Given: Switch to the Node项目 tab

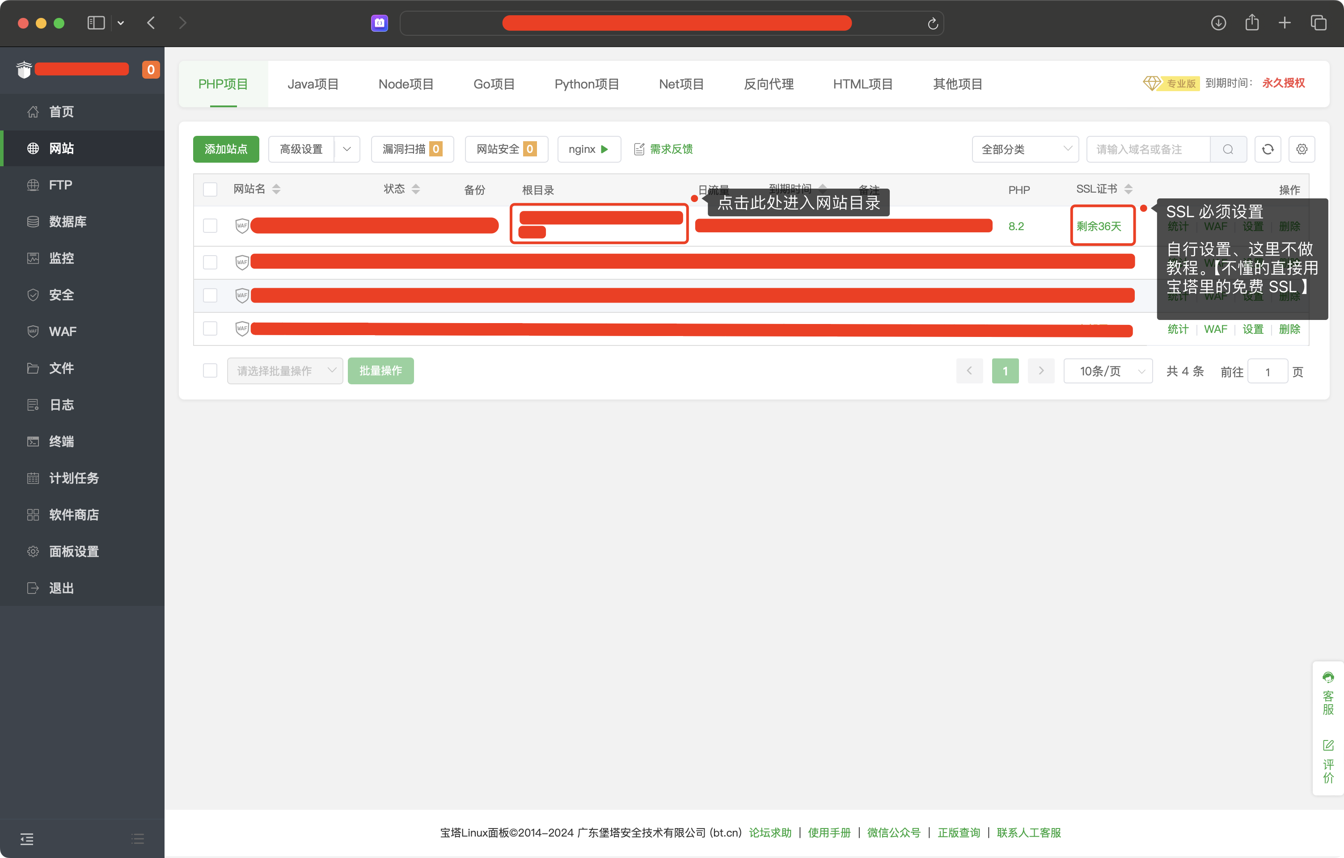Looking at the screenshot, I should (x=406, y=84).
